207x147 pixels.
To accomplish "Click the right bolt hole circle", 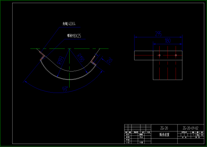I will point(176,55).
